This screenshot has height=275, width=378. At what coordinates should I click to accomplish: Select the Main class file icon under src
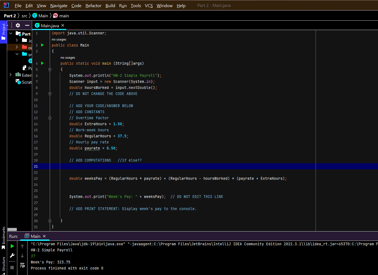pyautogui.click(x=30, y=61)
